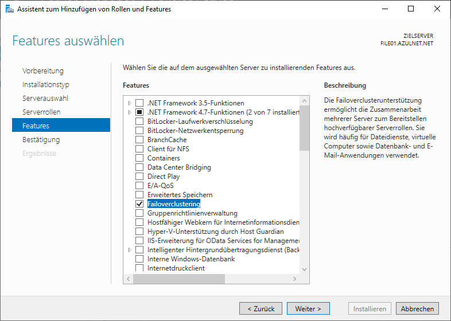Expand .NET Framework 4.7-Funktionen tree node

pos(130,112)
